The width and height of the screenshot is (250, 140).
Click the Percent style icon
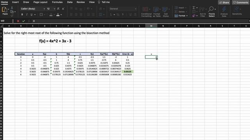coord(118,15)
